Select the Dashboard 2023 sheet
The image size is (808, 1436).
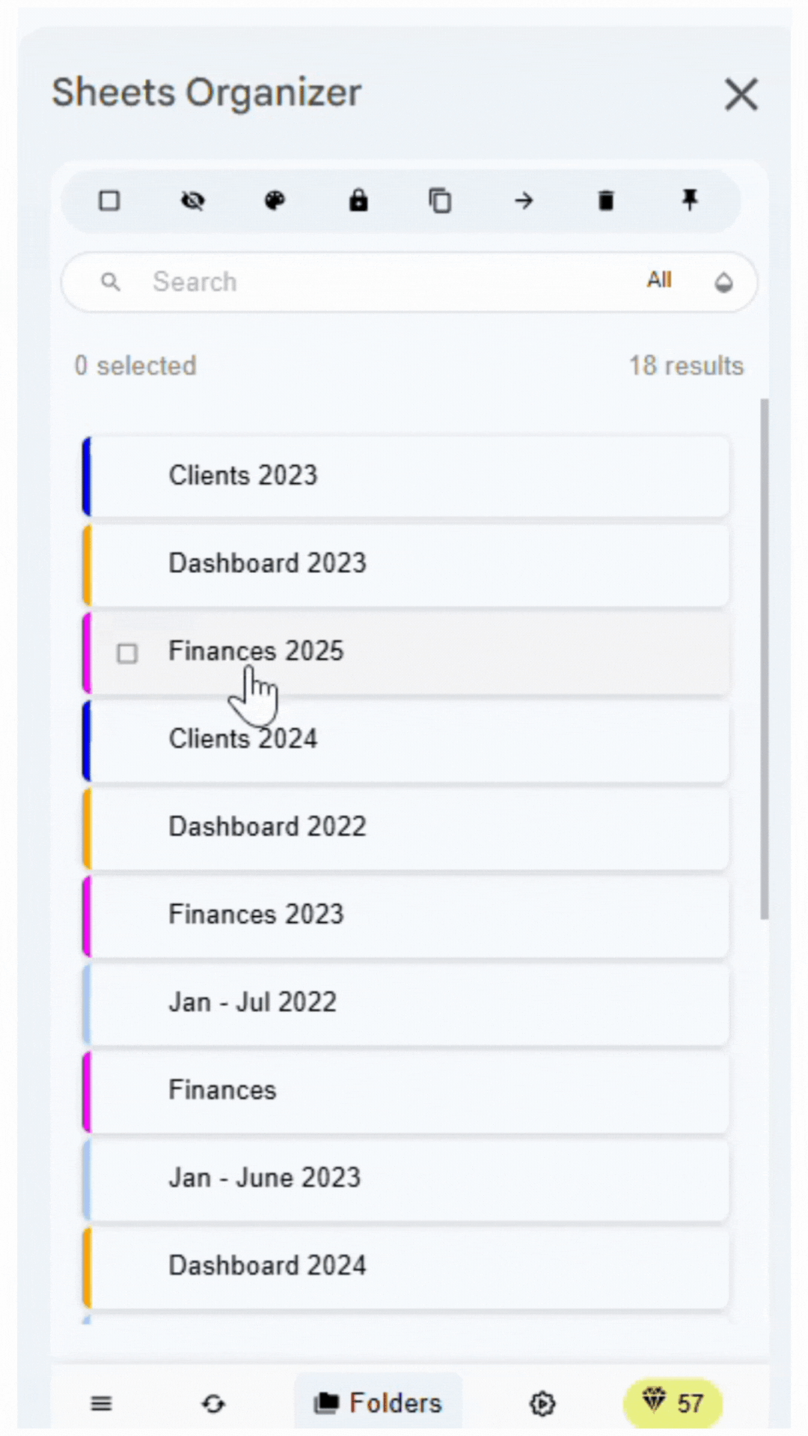coord(408,564)
